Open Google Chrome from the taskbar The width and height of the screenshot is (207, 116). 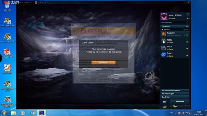pyautogui.click(x=32, y=113)
